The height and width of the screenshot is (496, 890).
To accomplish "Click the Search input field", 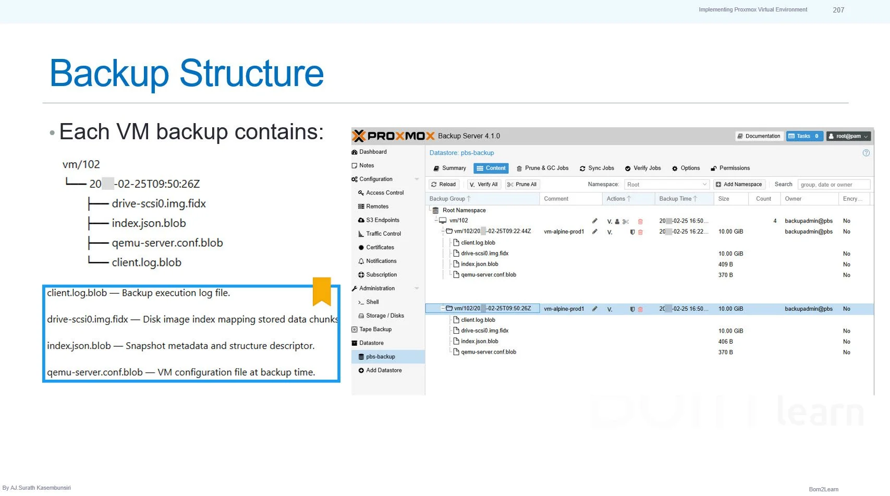I will point(834,185).
